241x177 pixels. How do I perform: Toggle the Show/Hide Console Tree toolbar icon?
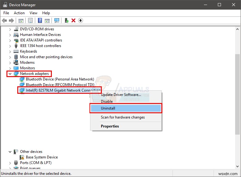(21, 20)
